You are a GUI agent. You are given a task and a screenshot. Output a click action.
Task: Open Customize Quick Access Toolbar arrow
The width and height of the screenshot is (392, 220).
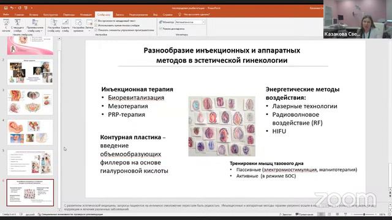click(x=32, y=8)
